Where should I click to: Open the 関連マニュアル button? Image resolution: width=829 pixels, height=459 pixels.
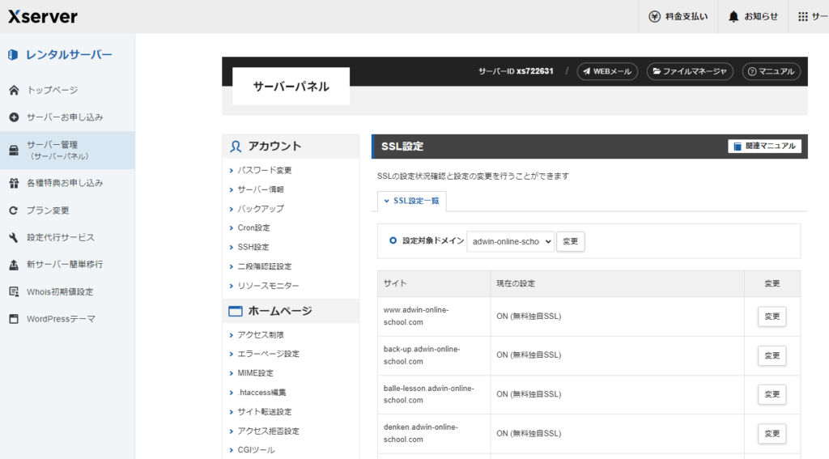point(764,147)
